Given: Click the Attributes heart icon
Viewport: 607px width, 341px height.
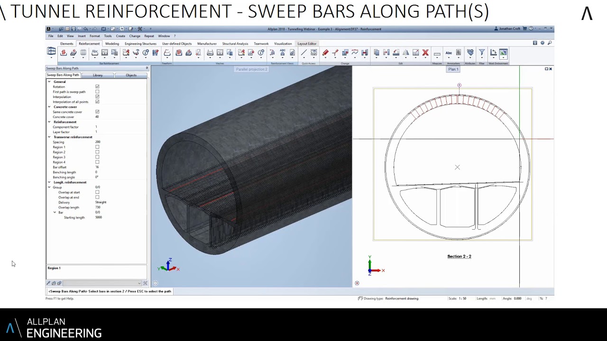Looking at the screenshot, I should click(470, 53).
